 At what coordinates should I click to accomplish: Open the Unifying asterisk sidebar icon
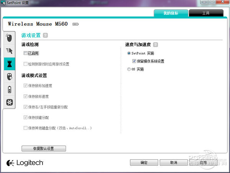tap(9, 102)
